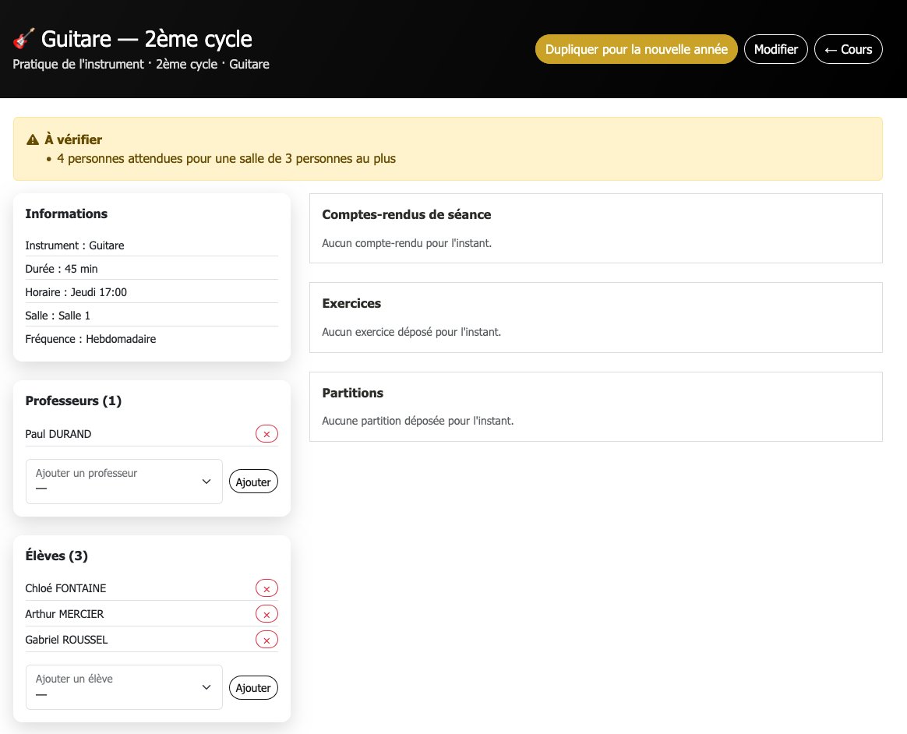The width and height of the screenshot is (907, 734).
Task: Click the Professeurs (1) heading
Action: [x=73, y=401]
